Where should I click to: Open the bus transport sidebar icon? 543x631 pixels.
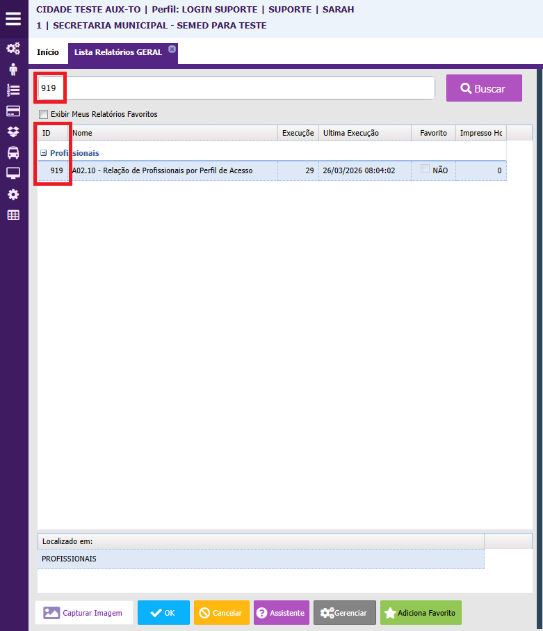click(13, 152)
